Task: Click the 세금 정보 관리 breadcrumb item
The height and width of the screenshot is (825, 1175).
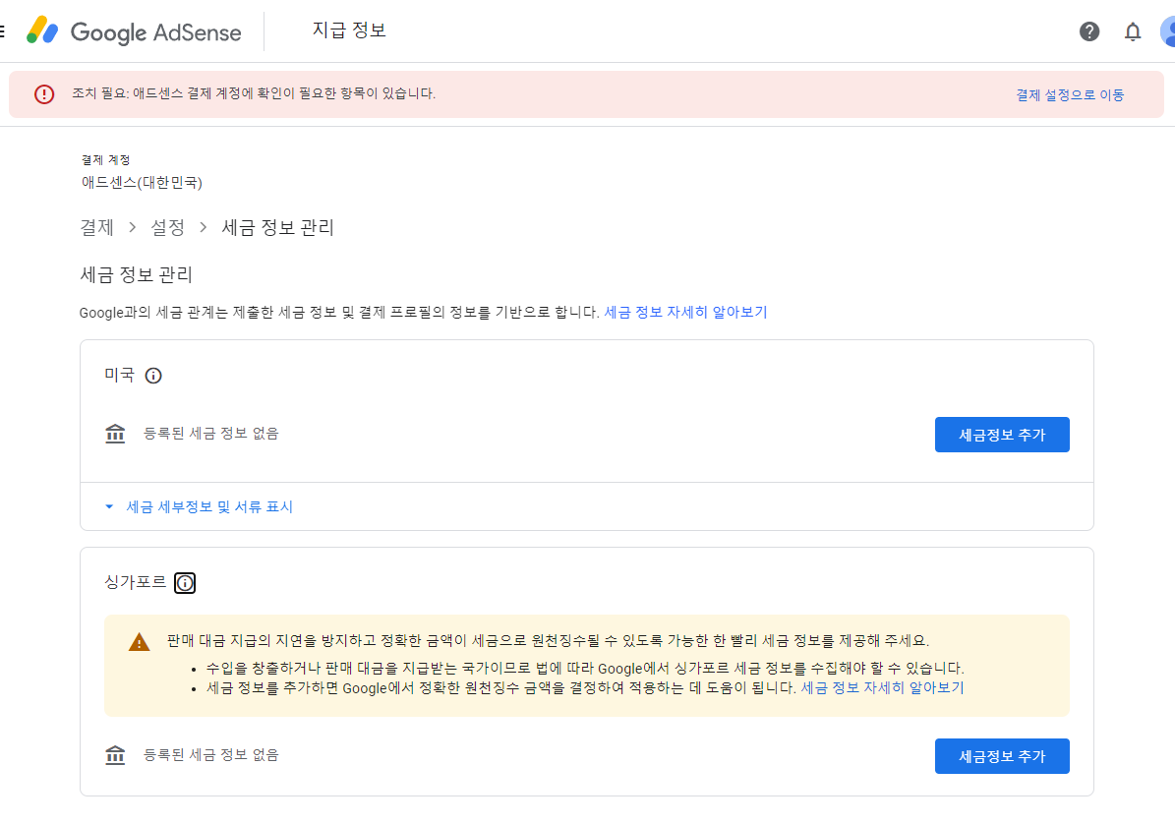Action: [x=278, y=227]
